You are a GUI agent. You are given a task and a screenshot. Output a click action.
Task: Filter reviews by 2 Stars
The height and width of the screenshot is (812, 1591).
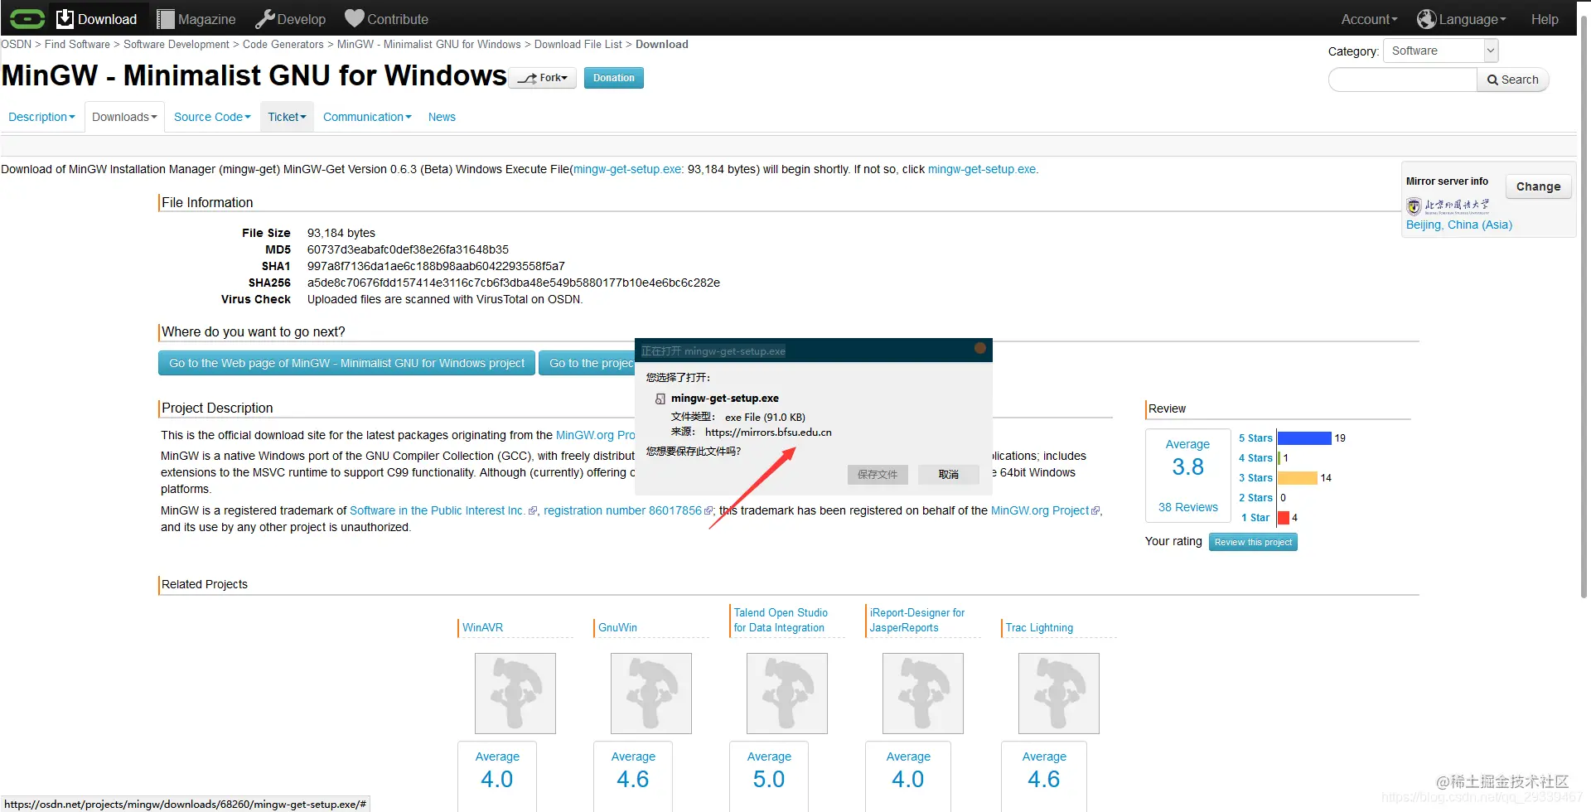click(x=1255, y=498)
